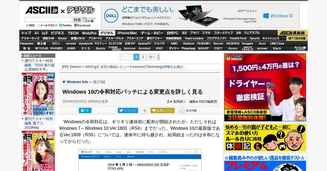Open the 家電ASCII sub-menu item
Viewport: 327px width, 171px height.
(78, 38)
